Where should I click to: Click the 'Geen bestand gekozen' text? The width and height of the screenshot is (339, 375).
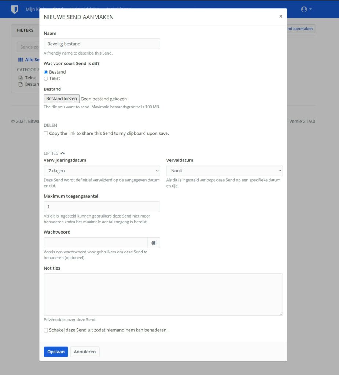[104, 99]
